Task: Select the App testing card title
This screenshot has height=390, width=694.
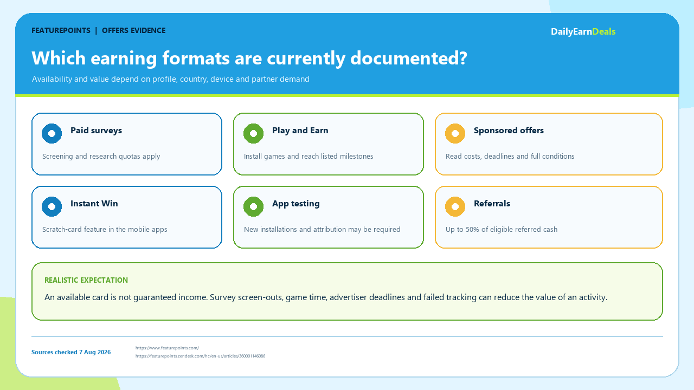Action: click(x=295, y=204)
